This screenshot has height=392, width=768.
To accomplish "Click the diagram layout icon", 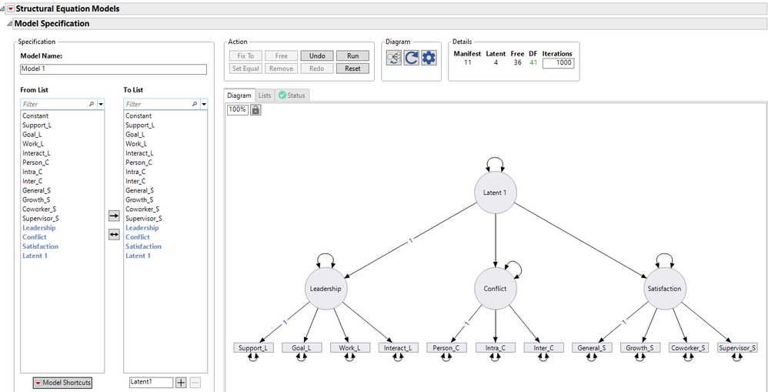I will click(394, 58).
